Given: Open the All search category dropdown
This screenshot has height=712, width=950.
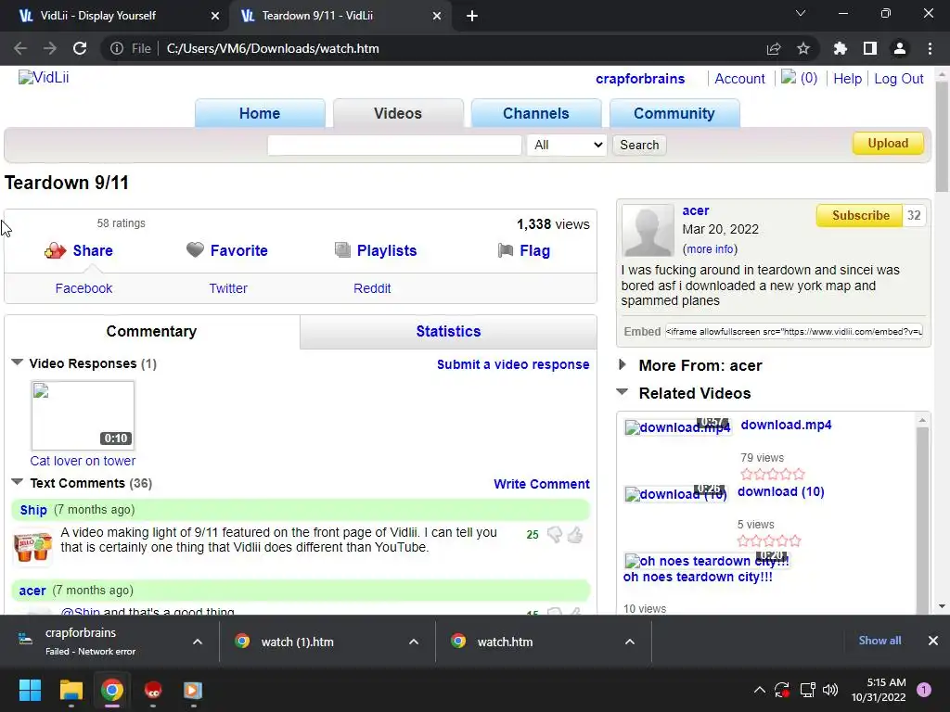Looking at the screenshot, I should 567,145.
